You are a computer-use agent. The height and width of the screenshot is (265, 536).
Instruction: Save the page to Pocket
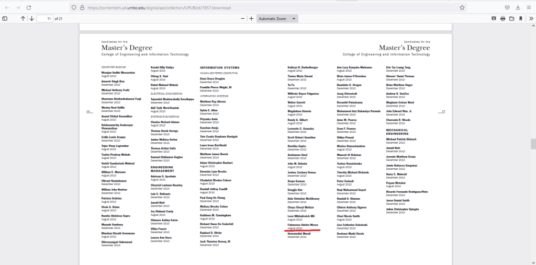click(507, 7)
